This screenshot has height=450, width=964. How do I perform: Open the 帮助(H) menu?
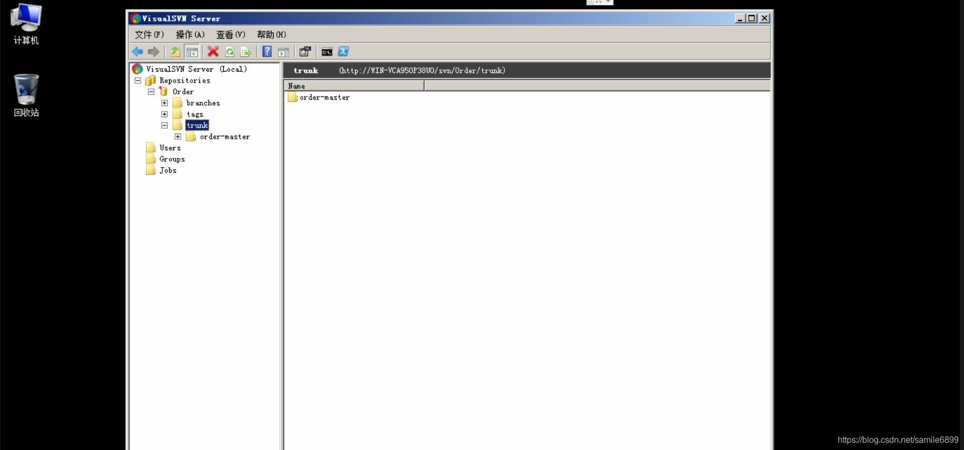tap(271, 34)
